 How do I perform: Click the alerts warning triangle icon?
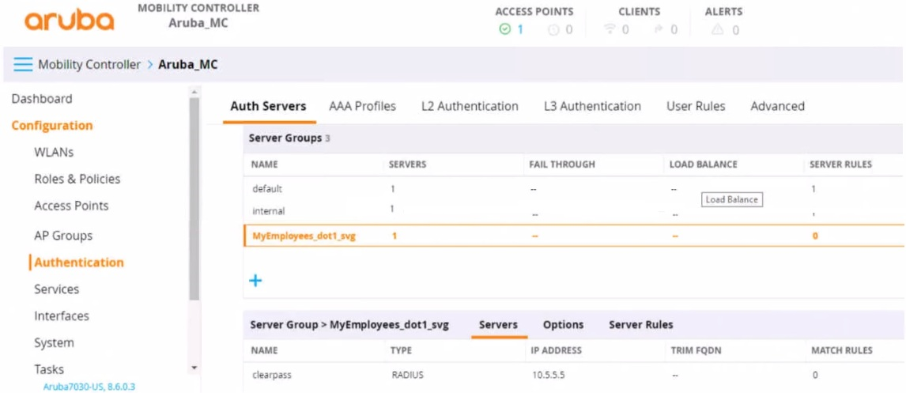click(x=717, y=29)
